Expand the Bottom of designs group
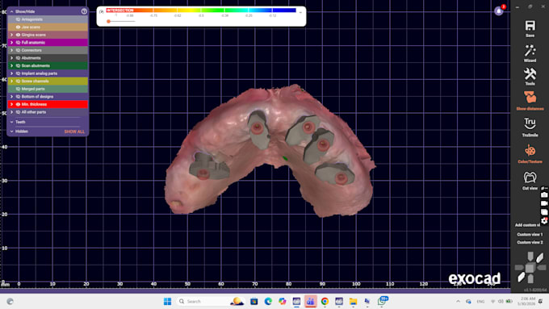The image size is (549, 309). click(11, 97)
